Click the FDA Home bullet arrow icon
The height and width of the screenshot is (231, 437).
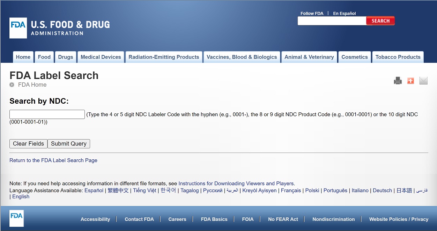[x=12, y=85]
